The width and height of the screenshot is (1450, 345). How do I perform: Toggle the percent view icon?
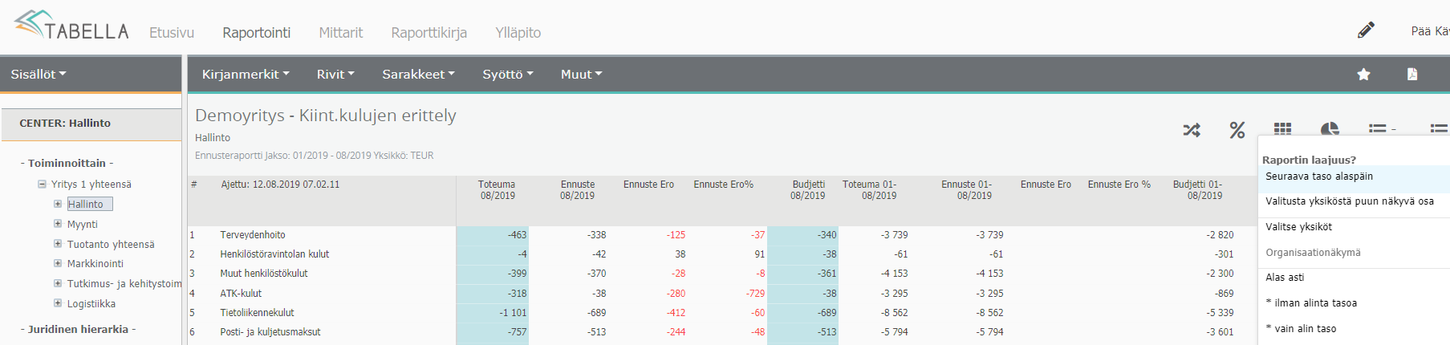point(1237,129)
